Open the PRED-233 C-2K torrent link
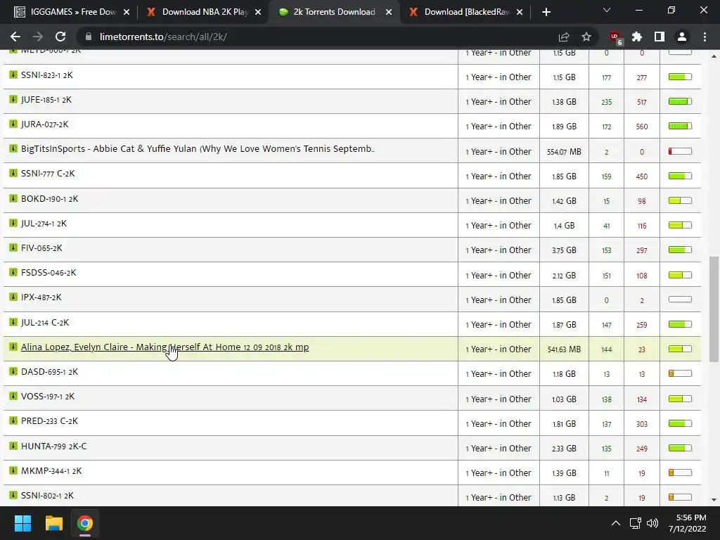Image resolution: width=720 pixels, height=540 pixels. (50, 421)
